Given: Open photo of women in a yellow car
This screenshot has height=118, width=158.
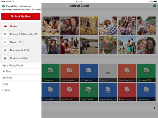Looking at the screenshot, I should pos(51,26).
